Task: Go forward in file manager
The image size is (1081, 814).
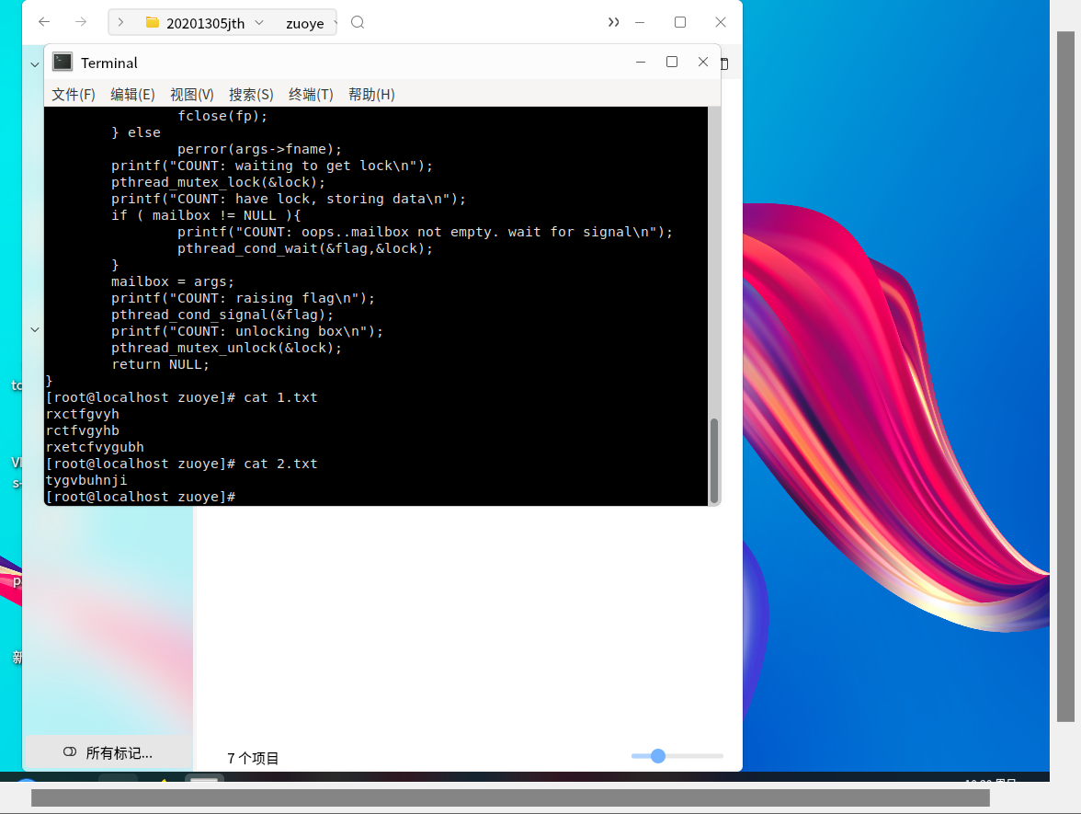Action: coord(81,22)
